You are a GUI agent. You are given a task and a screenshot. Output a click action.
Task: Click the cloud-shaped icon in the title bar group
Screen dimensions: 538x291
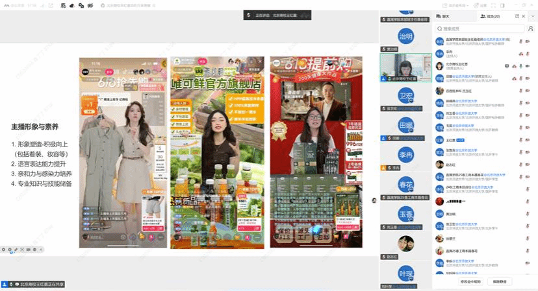pos(72,5)
